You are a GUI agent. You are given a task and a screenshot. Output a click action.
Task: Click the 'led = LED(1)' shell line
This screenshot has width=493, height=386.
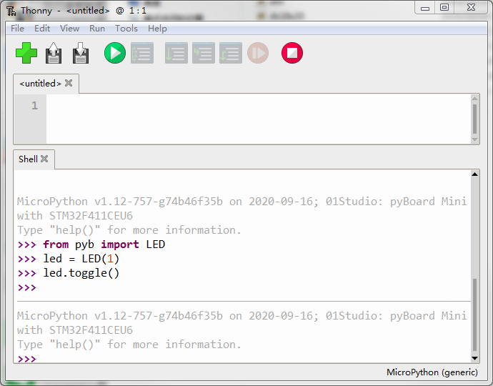(81, 259)
